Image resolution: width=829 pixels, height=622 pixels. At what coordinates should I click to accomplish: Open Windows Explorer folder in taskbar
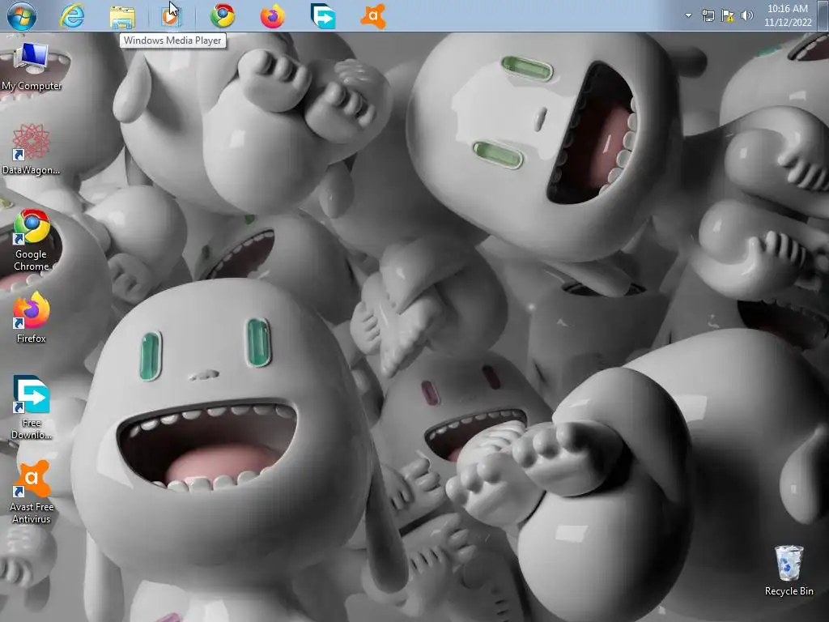coord(122,16)
